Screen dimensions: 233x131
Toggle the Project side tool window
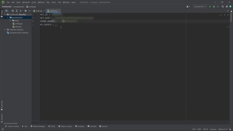[x=1, y=13]
